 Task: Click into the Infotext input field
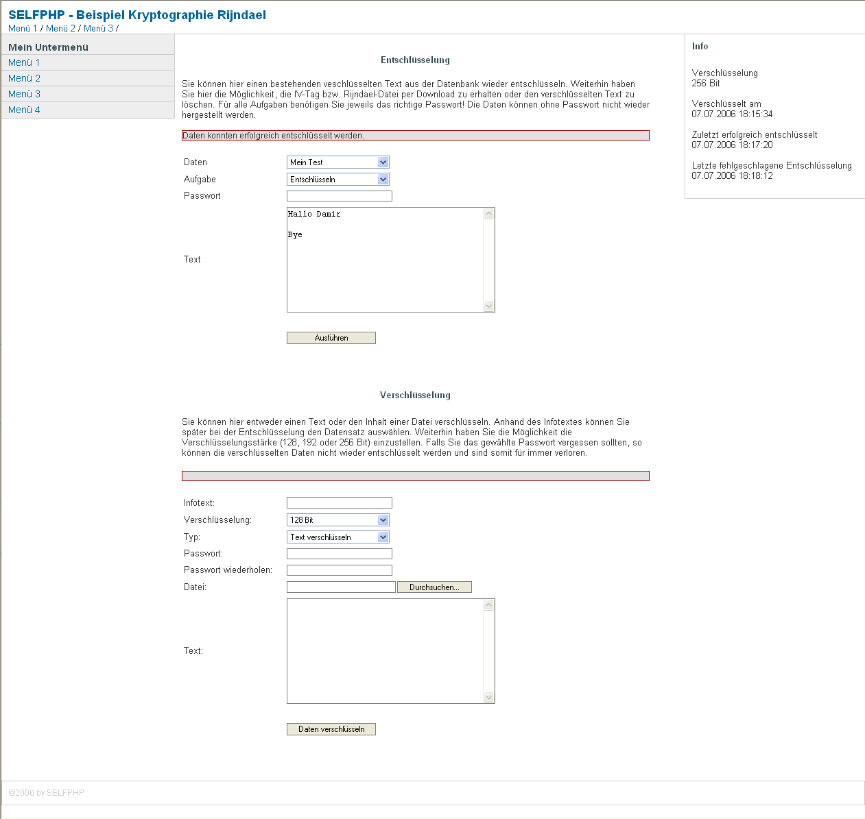click(x=339, y=503)
